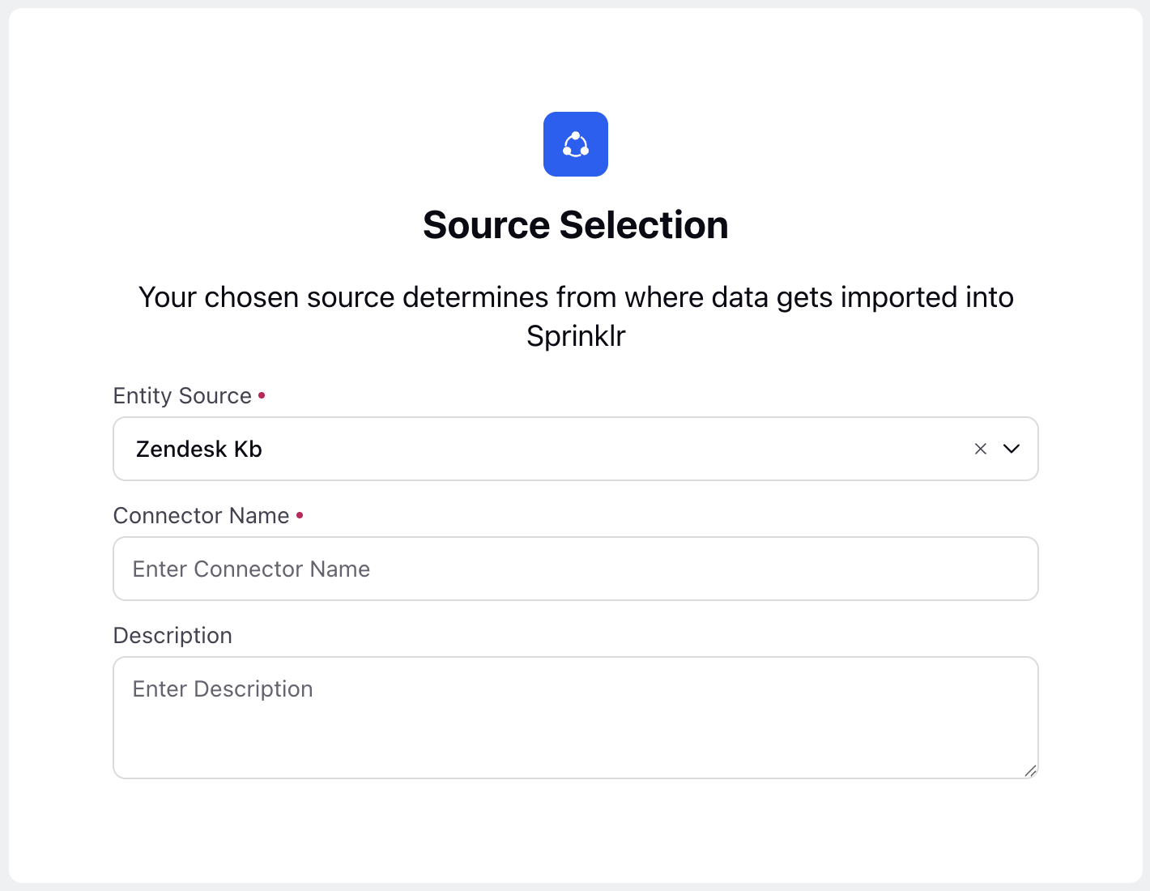Image resolution: width=1150 pixels, height=891 pixels.
Task: Focus the Description text area
Action: pos(576,718)
